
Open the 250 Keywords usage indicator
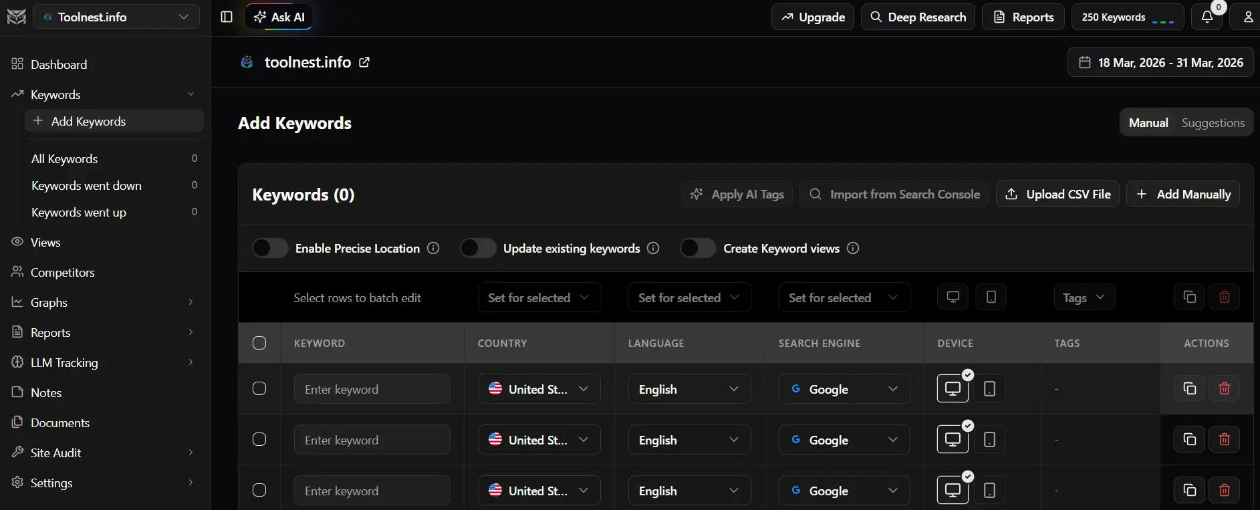pyautogui.click(x=1128, y=17)
